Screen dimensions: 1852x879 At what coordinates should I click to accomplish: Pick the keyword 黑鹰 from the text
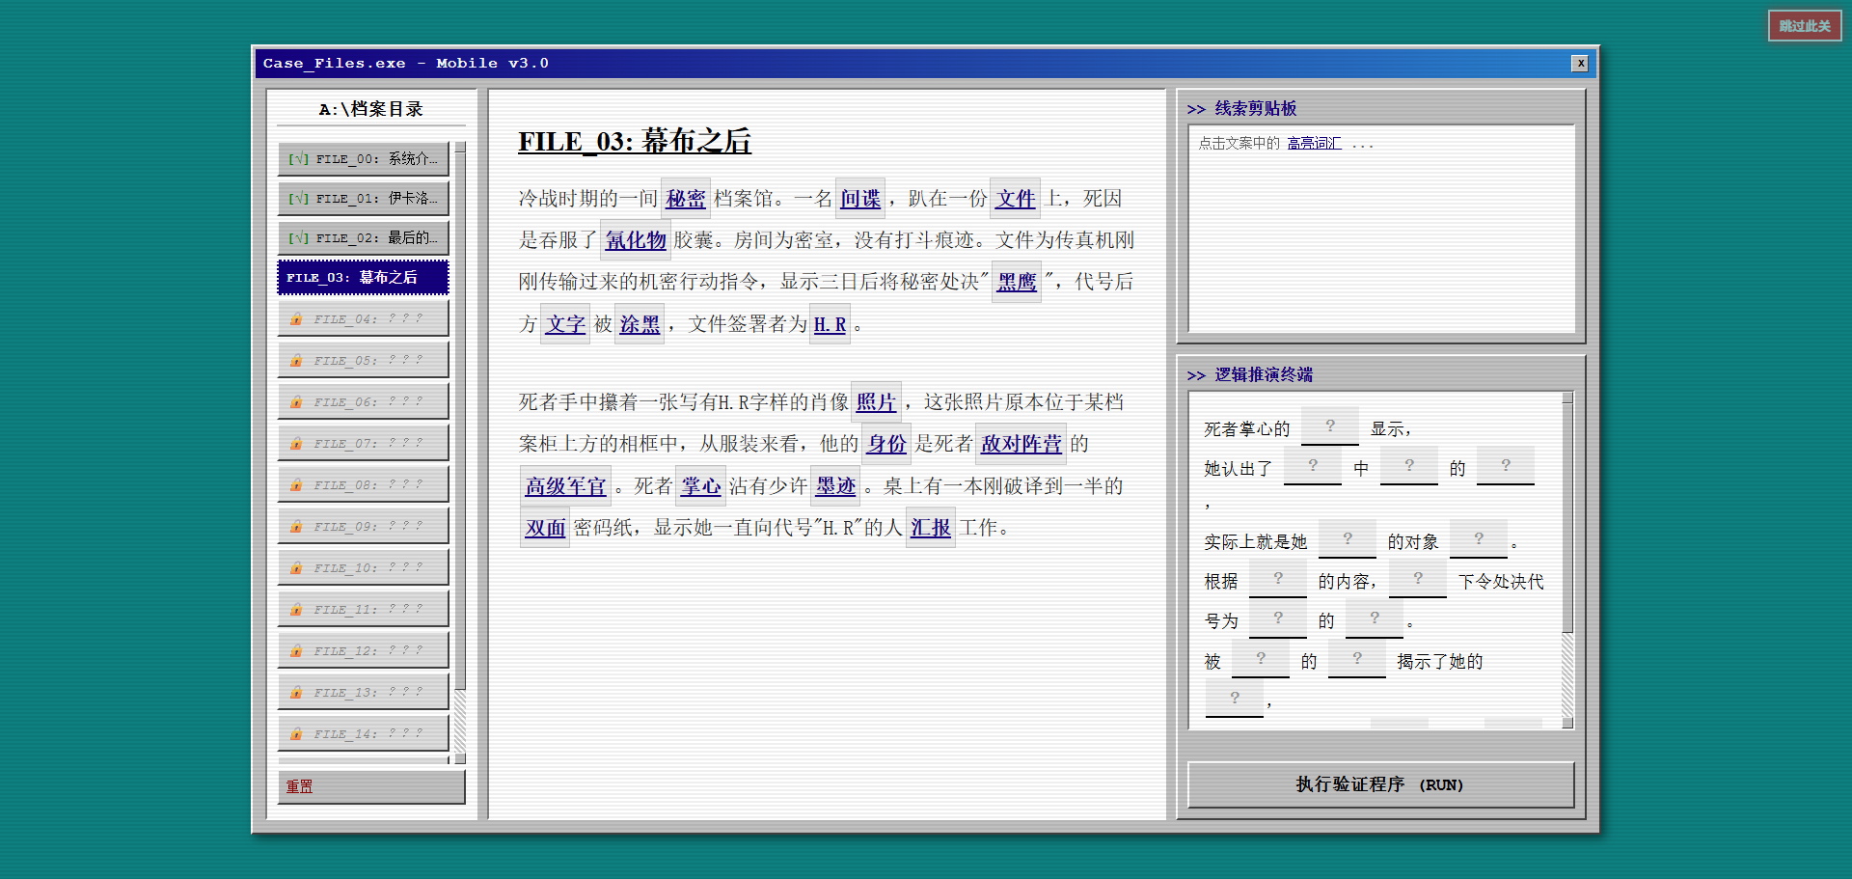pos(1016,282)
